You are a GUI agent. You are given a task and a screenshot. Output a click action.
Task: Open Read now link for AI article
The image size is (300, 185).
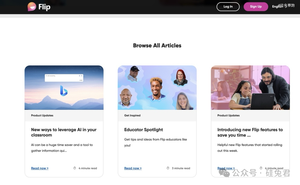pyautogui.click(x=40, y=168)
